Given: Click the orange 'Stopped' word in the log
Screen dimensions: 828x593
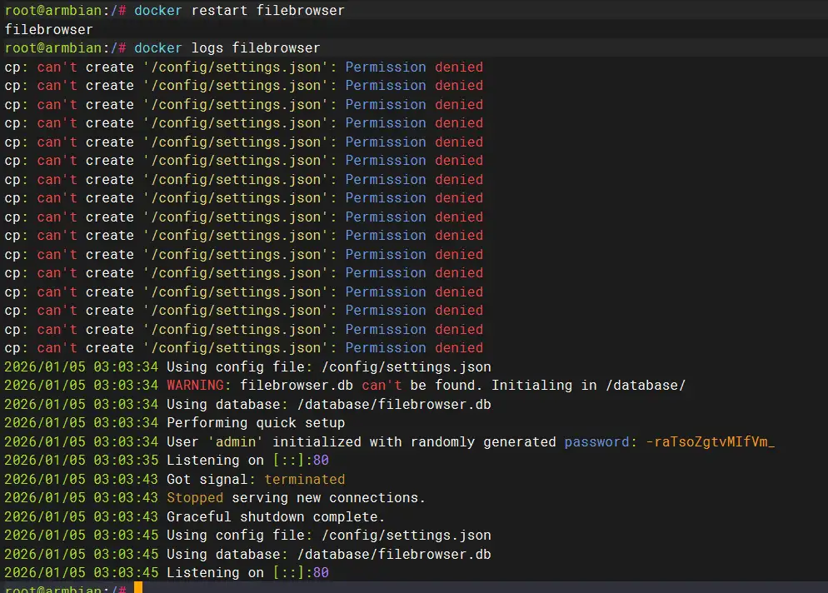Looking at the screenshot, I should [195, 498].
